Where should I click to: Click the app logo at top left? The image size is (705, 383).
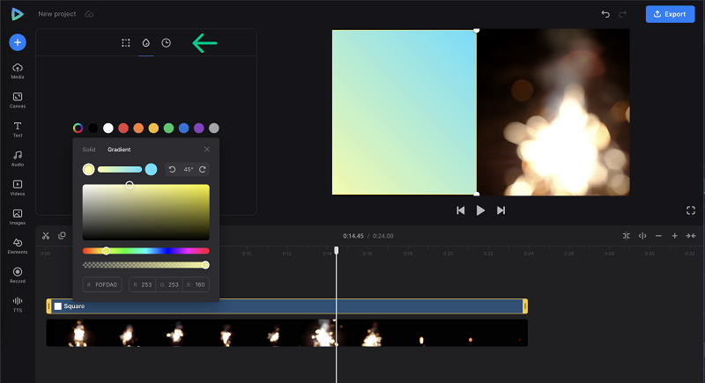[x=17, y=14]
